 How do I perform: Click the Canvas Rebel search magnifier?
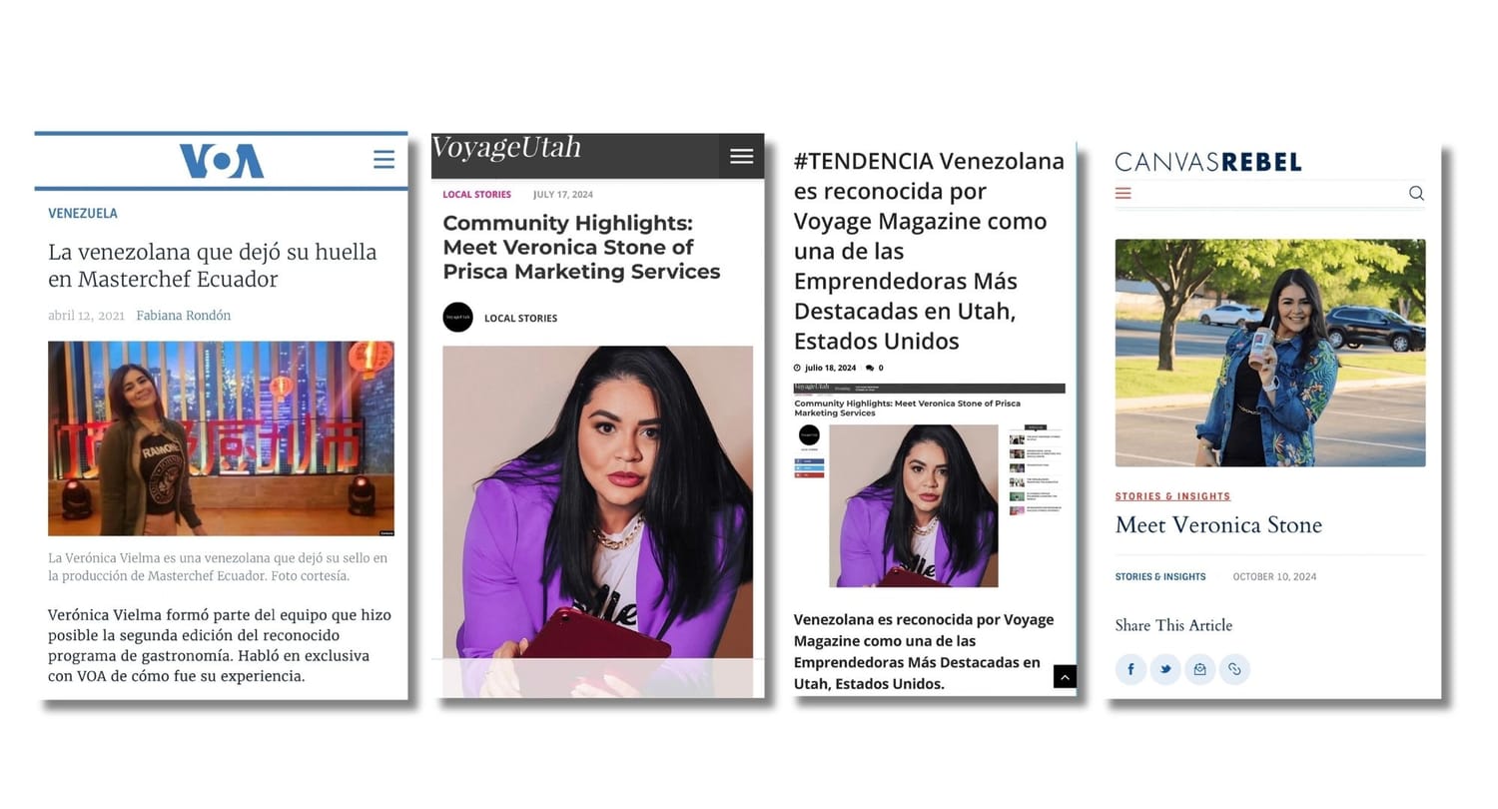pos(1416,193)
